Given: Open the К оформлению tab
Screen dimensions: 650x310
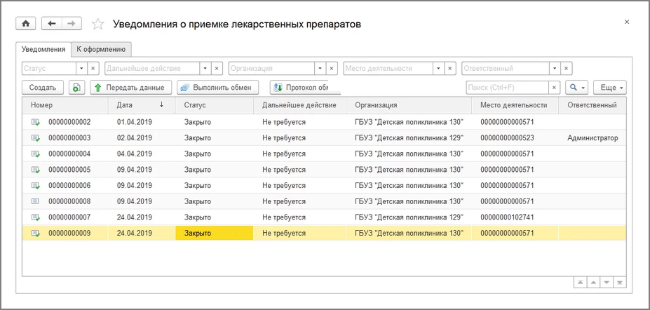Looking at the screenshot, I should (x=101, y=49).
